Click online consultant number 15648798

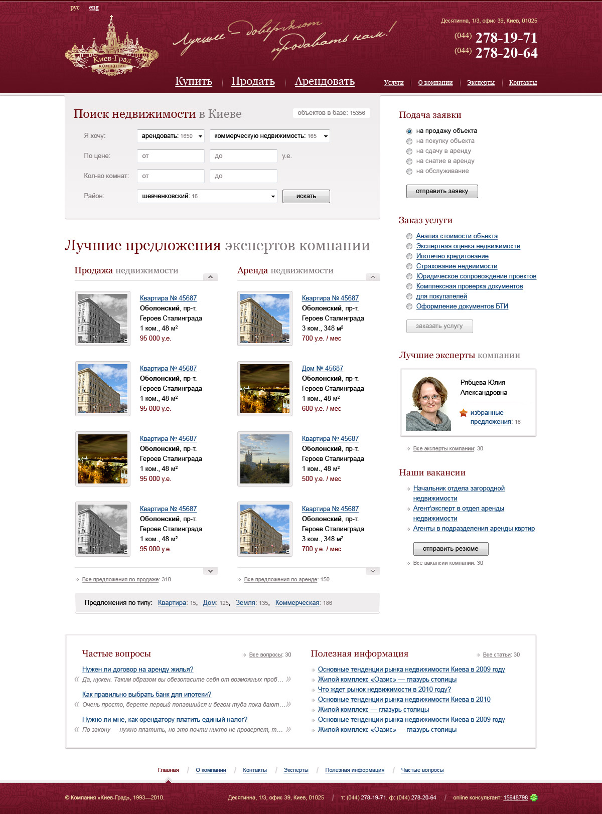pos(516,797)
